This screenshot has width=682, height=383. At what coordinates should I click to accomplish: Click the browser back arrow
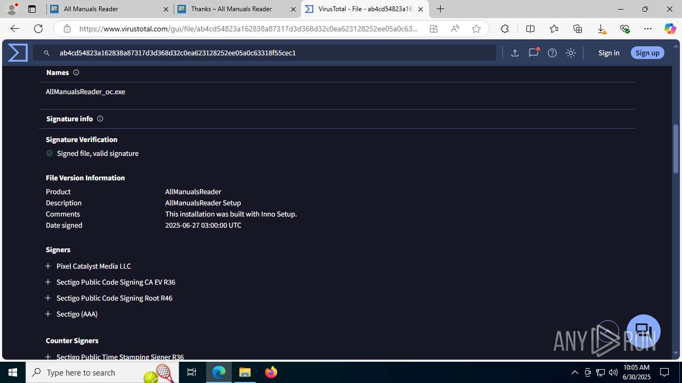coord(14,29)
